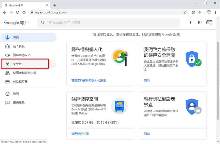
Task: Open the Google apps grid launcher
Action: pyautogui.click(x=200, y=23)
